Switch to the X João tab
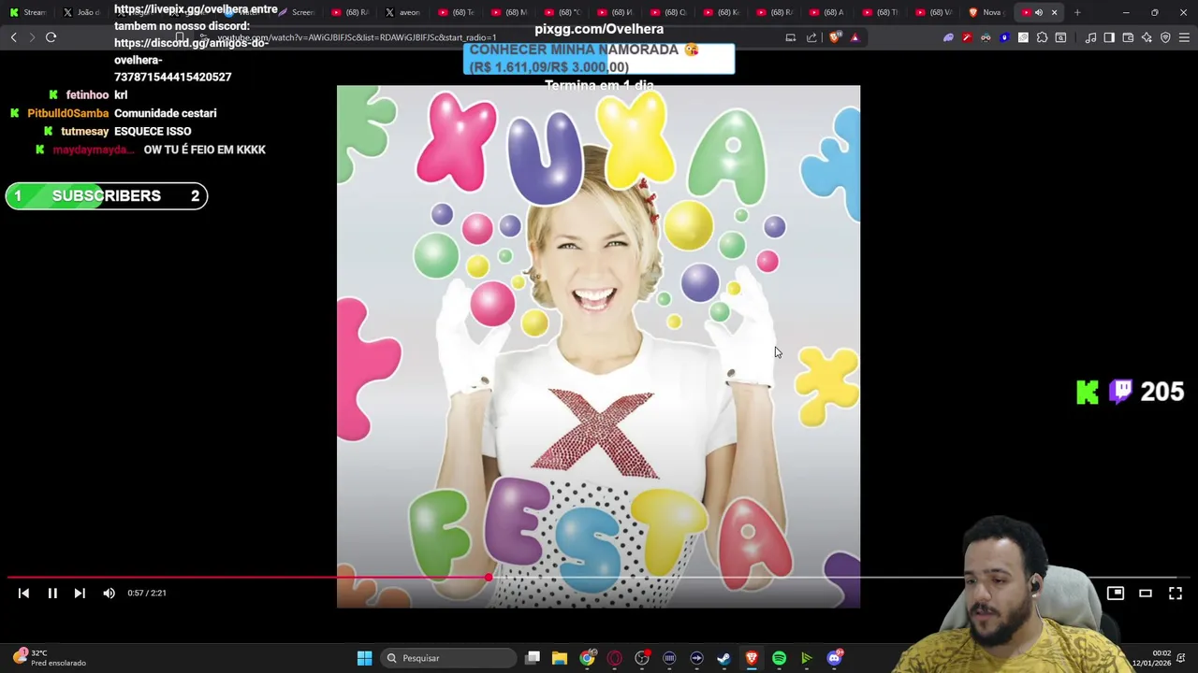Screen dimensions: 1198x673 [x=80, y=12]
